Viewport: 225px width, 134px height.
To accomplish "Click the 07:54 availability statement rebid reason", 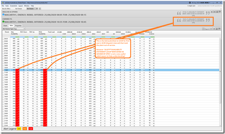I will click(x=193, y=14).
